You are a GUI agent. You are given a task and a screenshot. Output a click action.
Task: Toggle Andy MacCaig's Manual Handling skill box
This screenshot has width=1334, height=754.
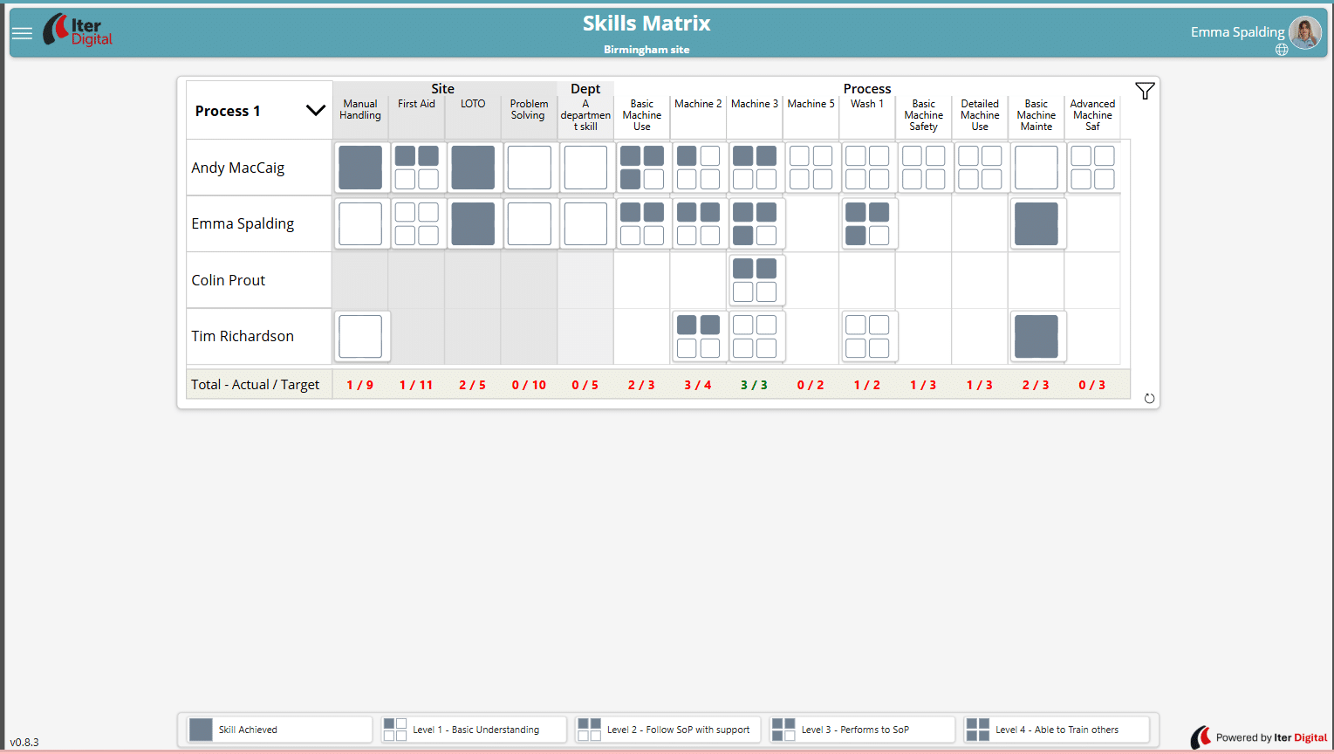(360, 168)
